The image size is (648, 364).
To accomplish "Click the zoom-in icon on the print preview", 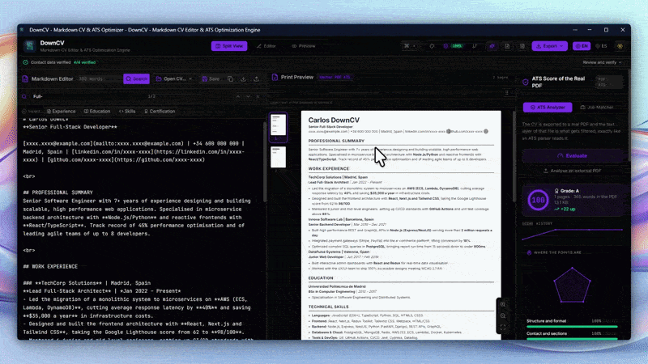I will pos(503,304).
